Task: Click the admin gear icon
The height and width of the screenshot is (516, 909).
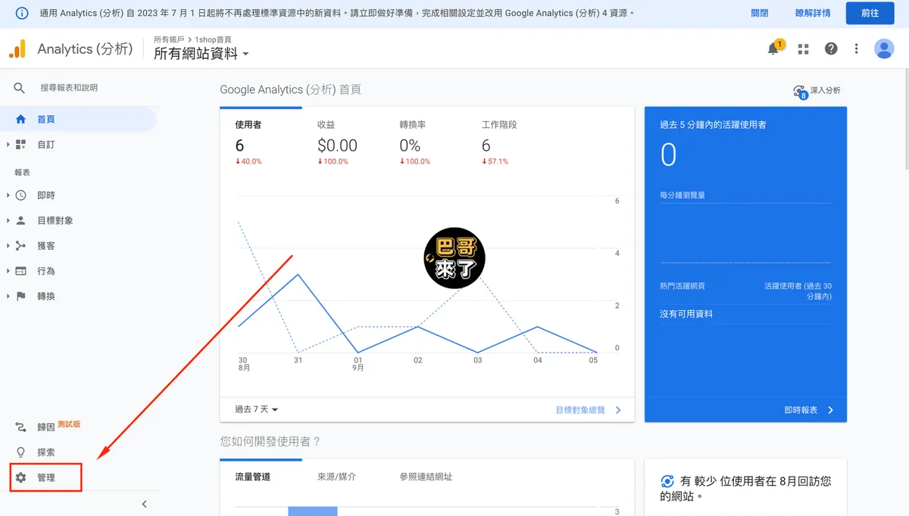Action: pyautogui.click(x=20, y=478)
